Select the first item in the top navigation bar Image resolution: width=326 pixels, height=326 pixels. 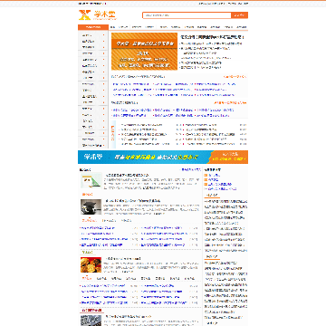point(112,27)
